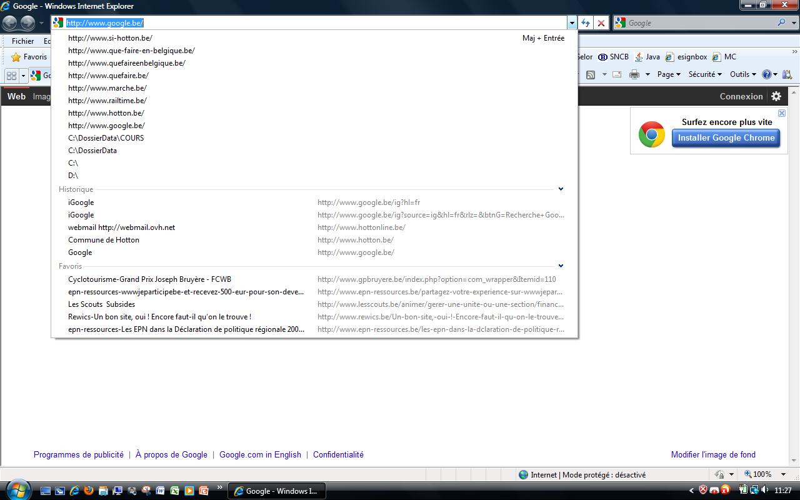Collapse the Favoris section chevron
Image resolution: width=800 pixels, height=500 pixels.
[561, 266]
